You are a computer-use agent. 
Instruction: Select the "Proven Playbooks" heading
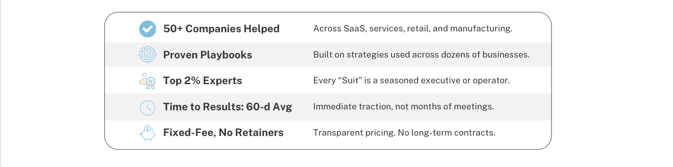coord(208,55)
